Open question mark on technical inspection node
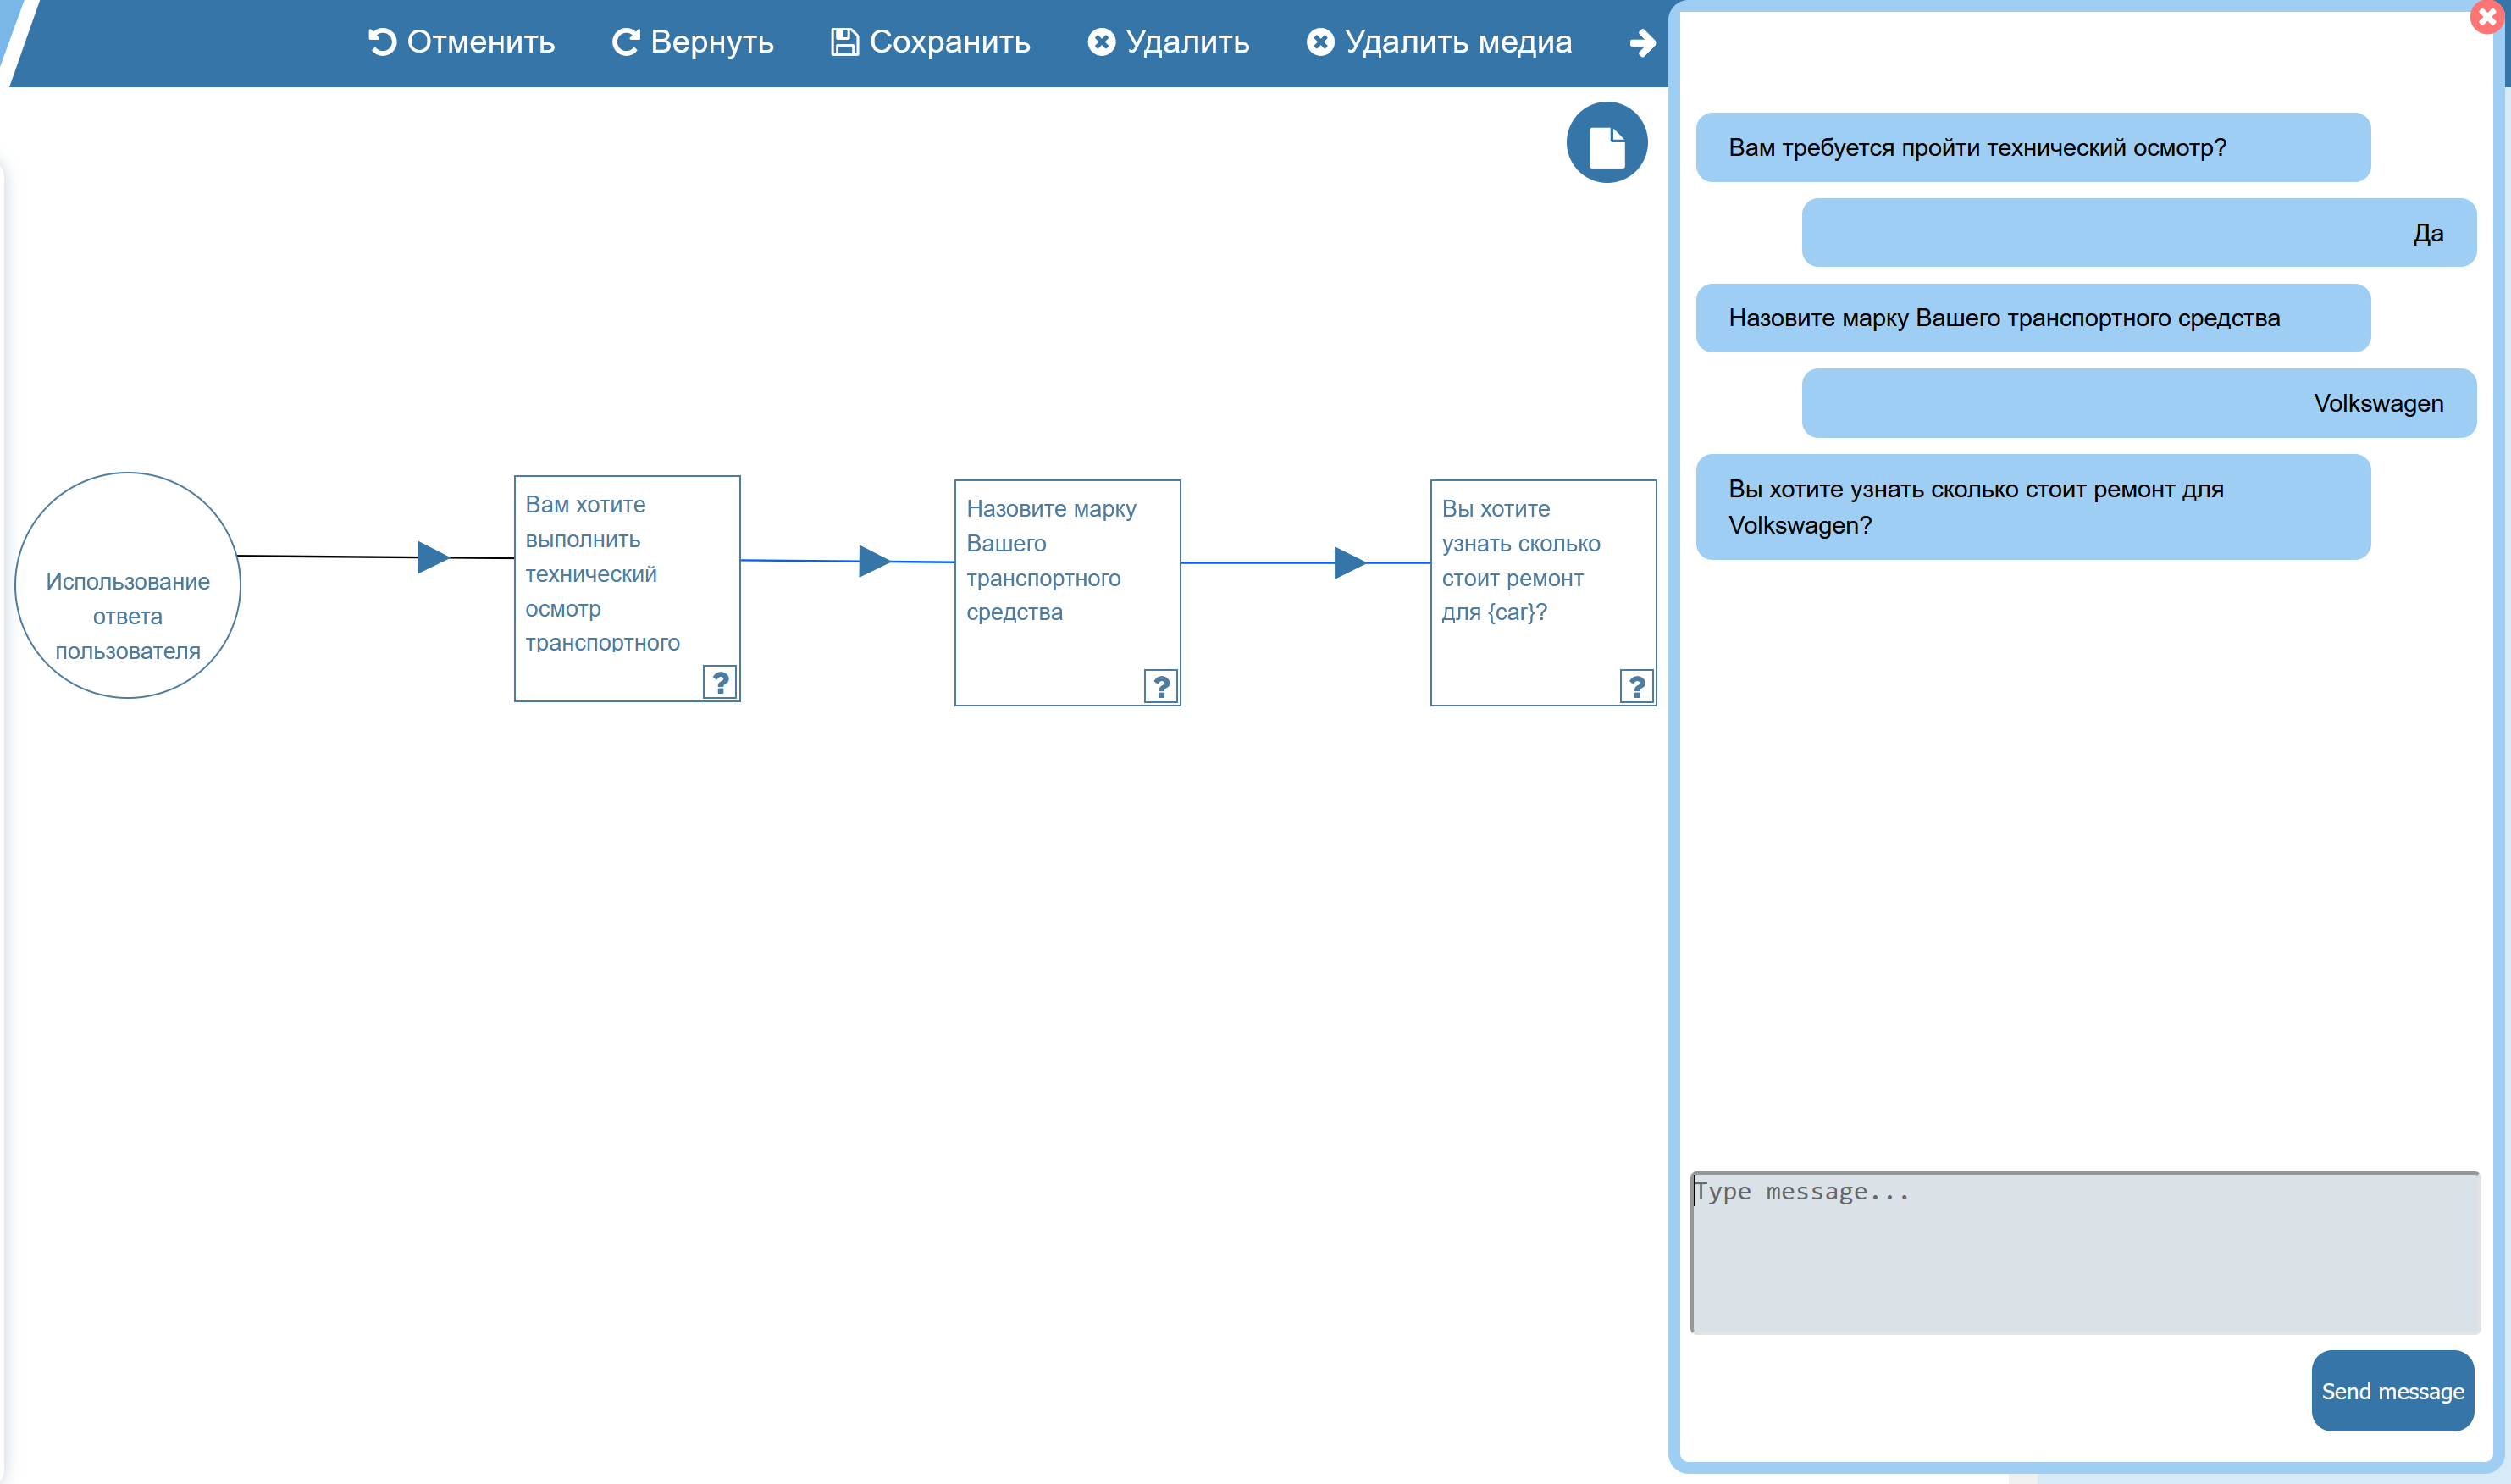This screenshot has width=2511, height=1484. [720, 683]
